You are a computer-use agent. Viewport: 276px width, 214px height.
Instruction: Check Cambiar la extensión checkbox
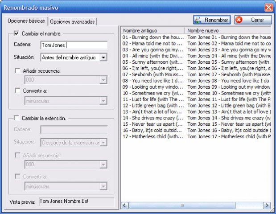(x=16, y=118)
